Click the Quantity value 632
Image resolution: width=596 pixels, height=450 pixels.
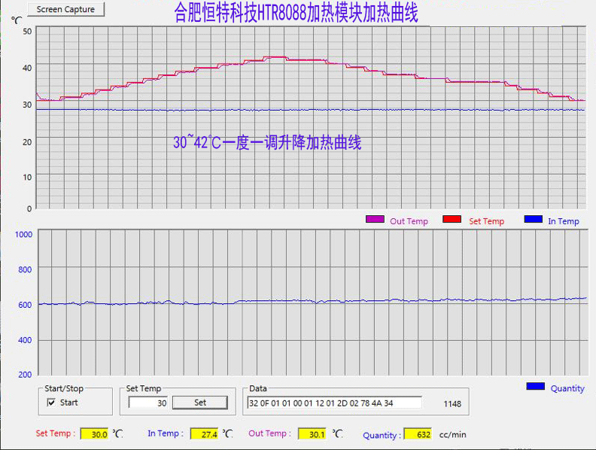pyautogui.click(x=418, y=434)
